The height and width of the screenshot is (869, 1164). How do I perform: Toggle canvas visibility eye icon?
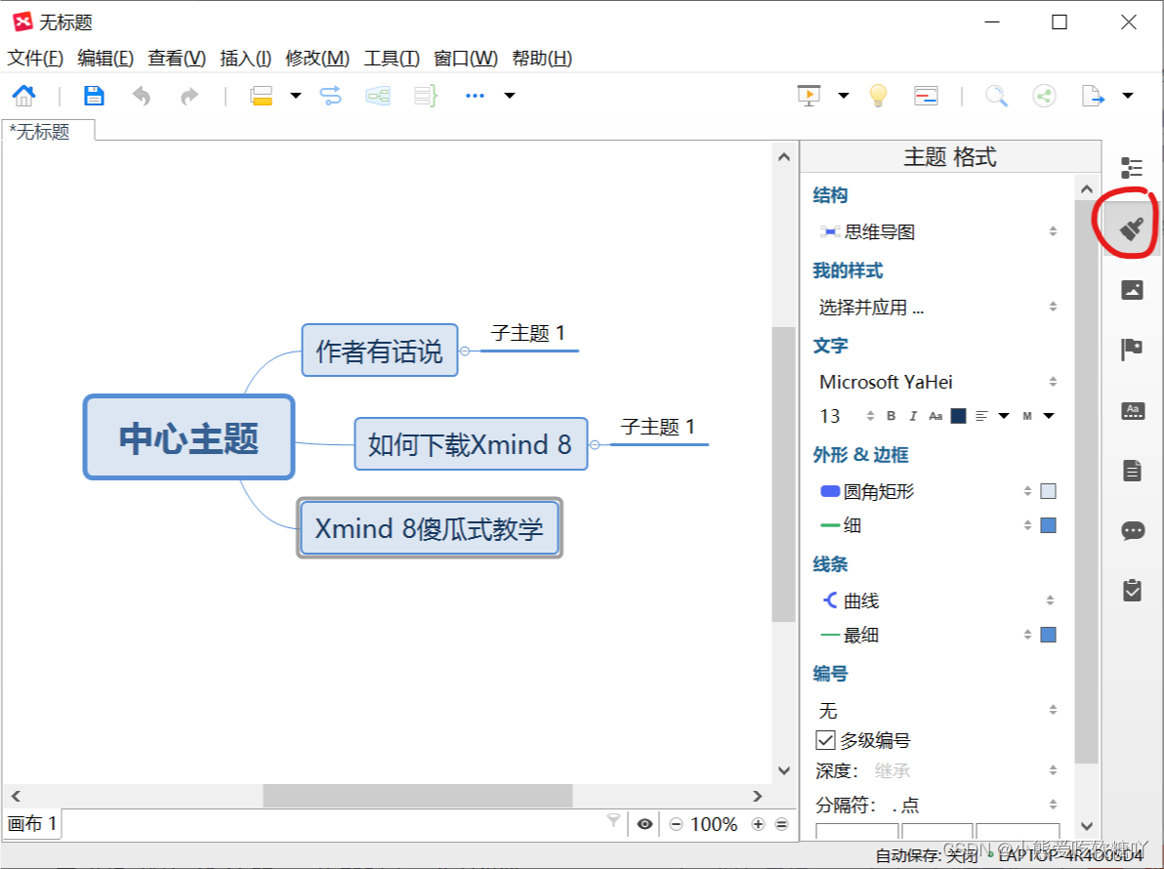click(645, 824)
